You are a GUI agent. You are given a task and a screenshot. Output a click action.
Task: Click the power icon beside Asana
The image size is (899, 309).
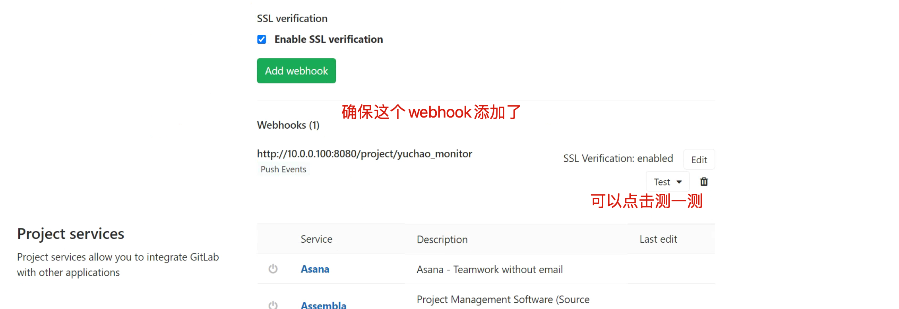(273, 269)
